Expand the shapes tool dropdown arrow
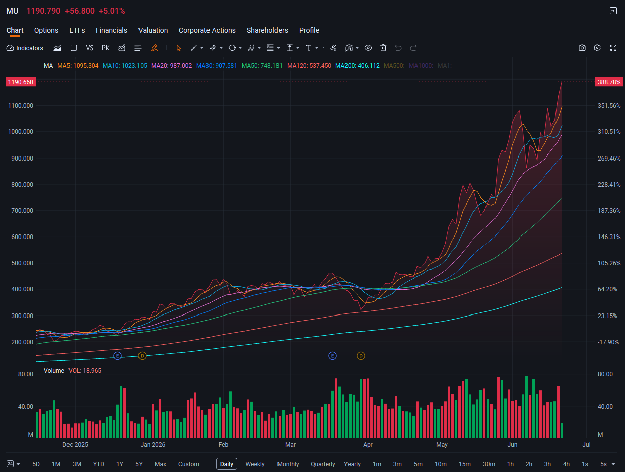 tap(240, 48)
